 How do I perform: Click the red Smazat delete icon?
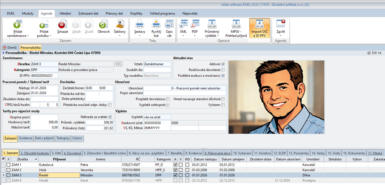click(62, 25)
